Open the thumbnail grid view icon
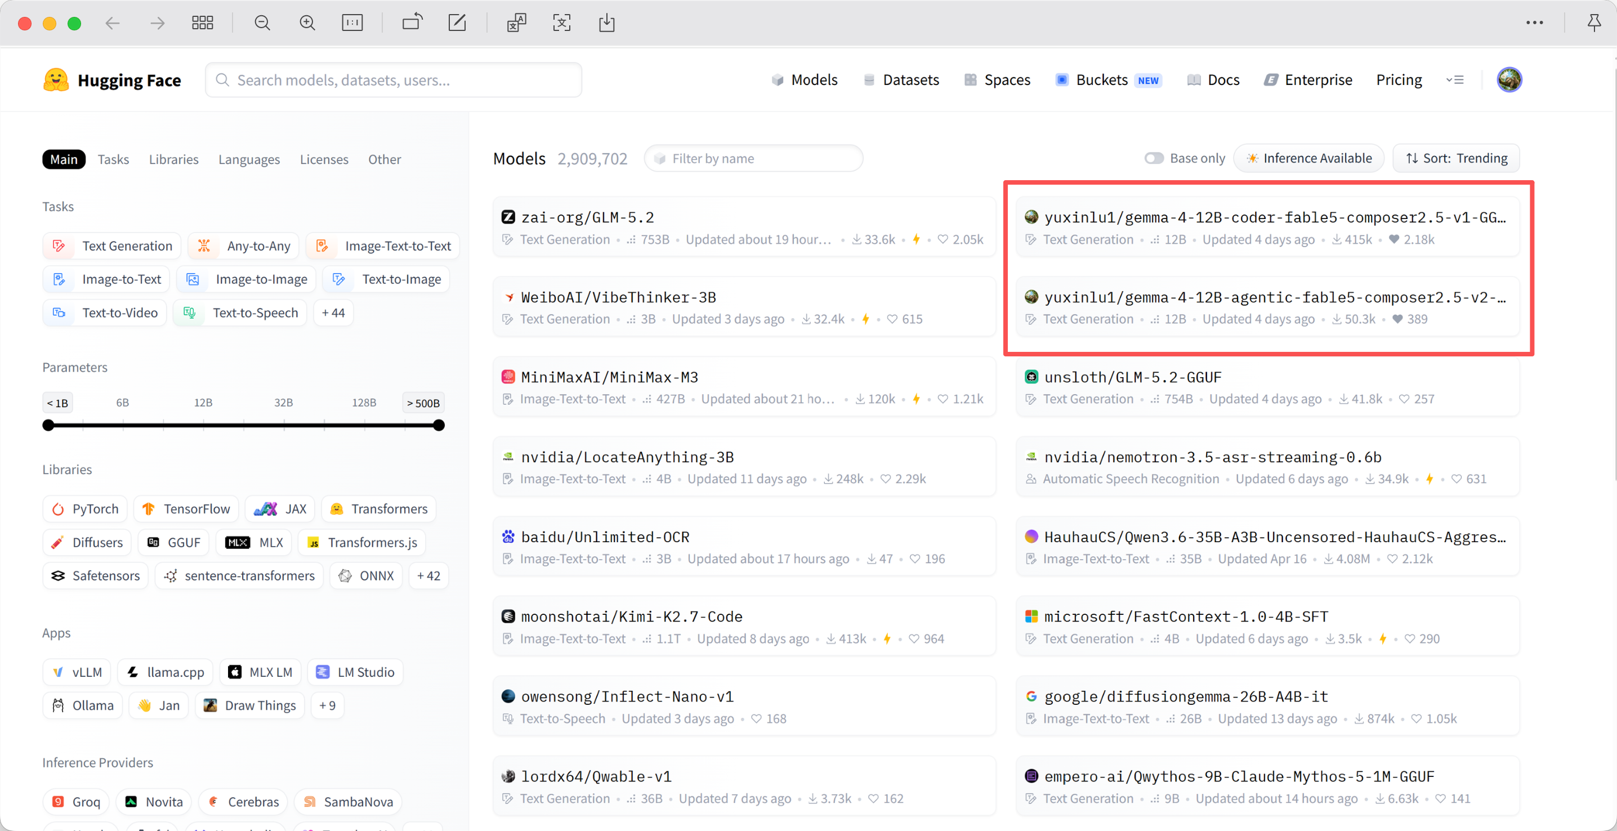The image size is (1617, 831). pos(203,23)
